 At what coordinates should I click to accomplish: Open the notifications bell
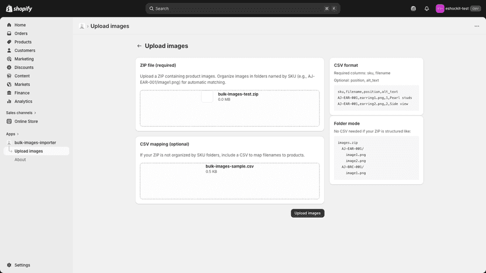pyautogui.click(x=427, y=9)
